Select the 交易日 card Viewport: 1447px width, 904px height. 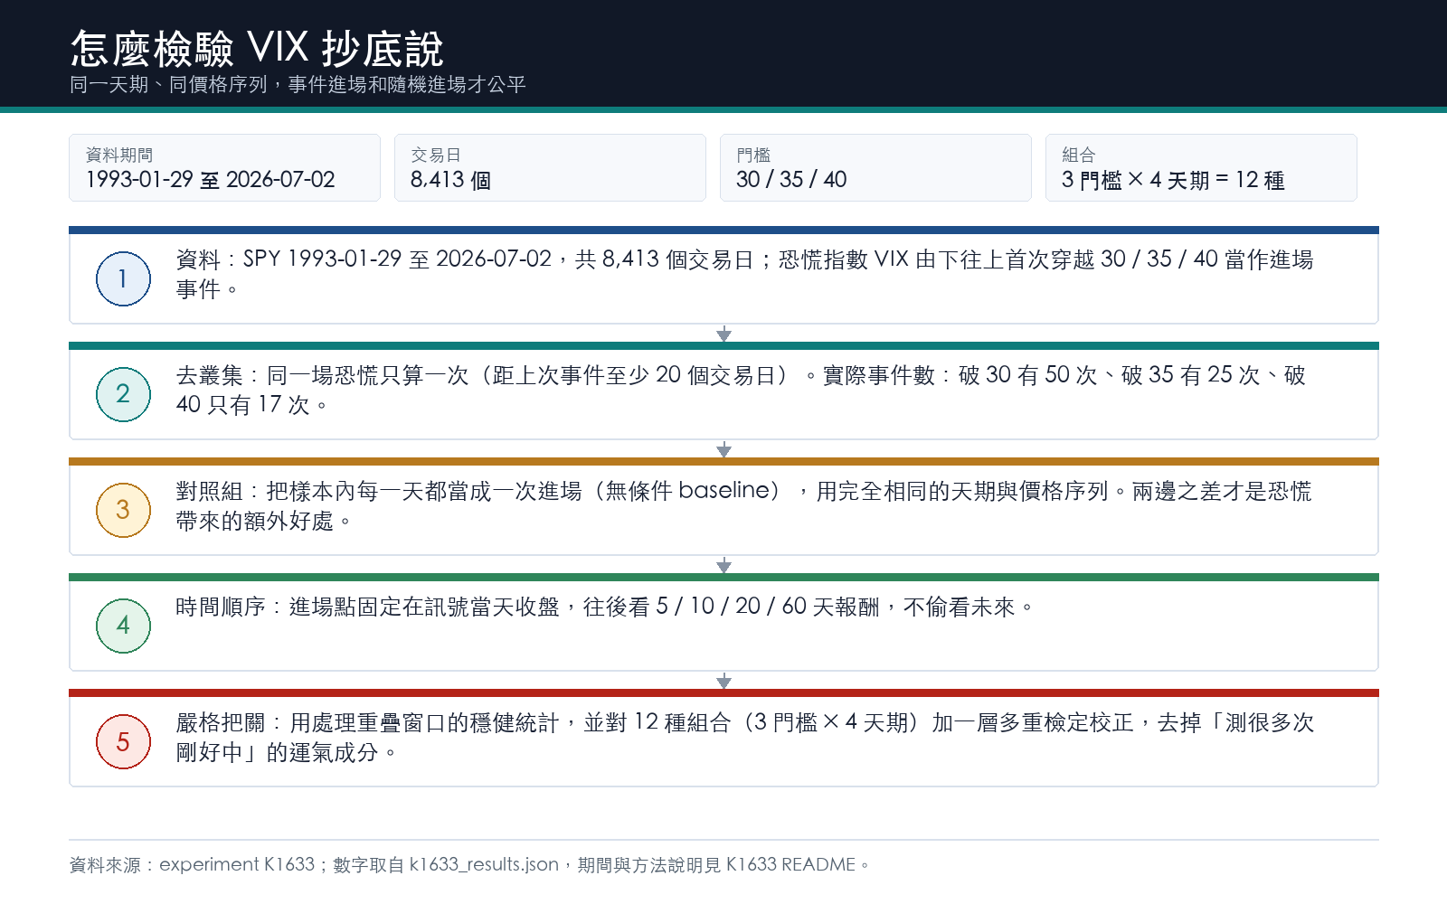(x=550, y=167)
